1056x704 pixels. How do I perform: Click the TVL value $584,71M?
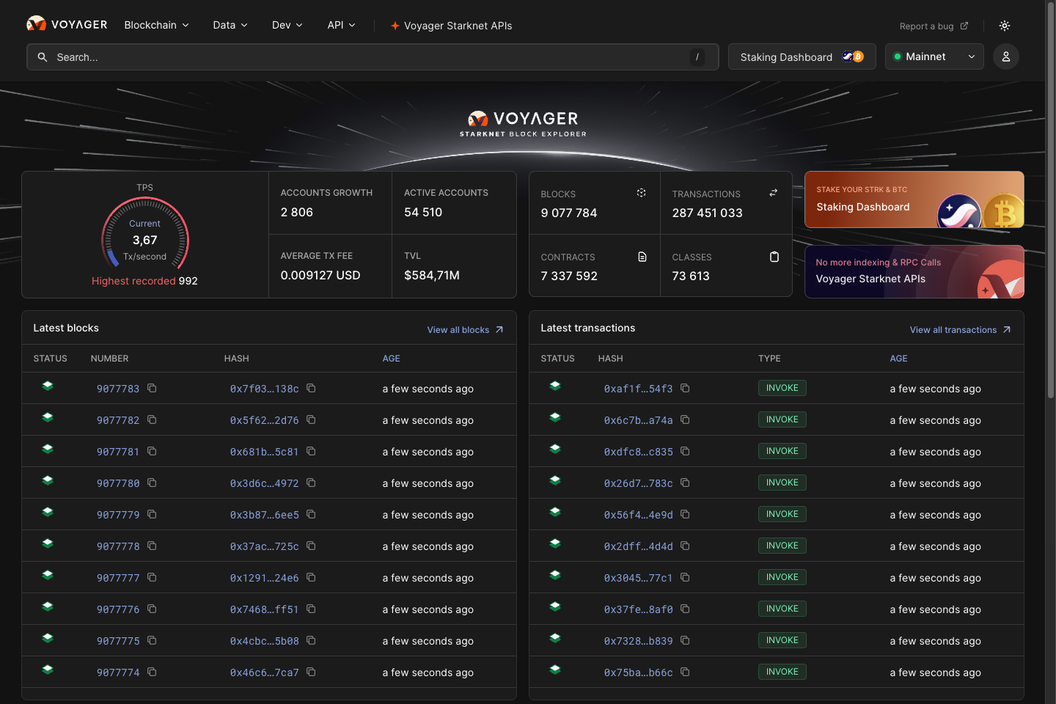coord(432,275)
